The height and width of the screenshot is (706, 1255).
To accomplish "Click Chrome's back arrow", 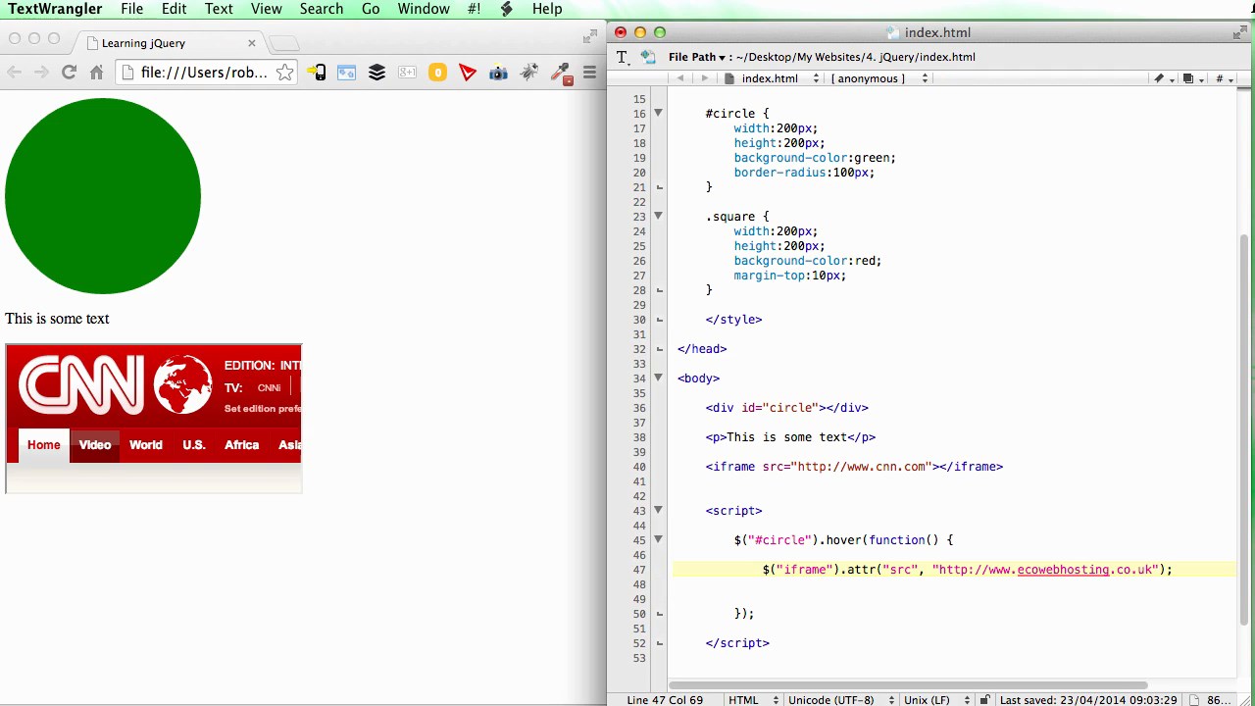I will 14,72.
